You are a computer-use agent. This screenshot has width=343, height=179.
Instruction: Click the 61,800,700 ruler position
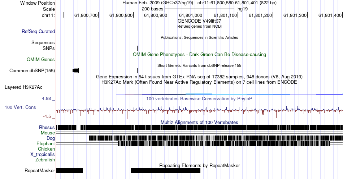point(86,15)
